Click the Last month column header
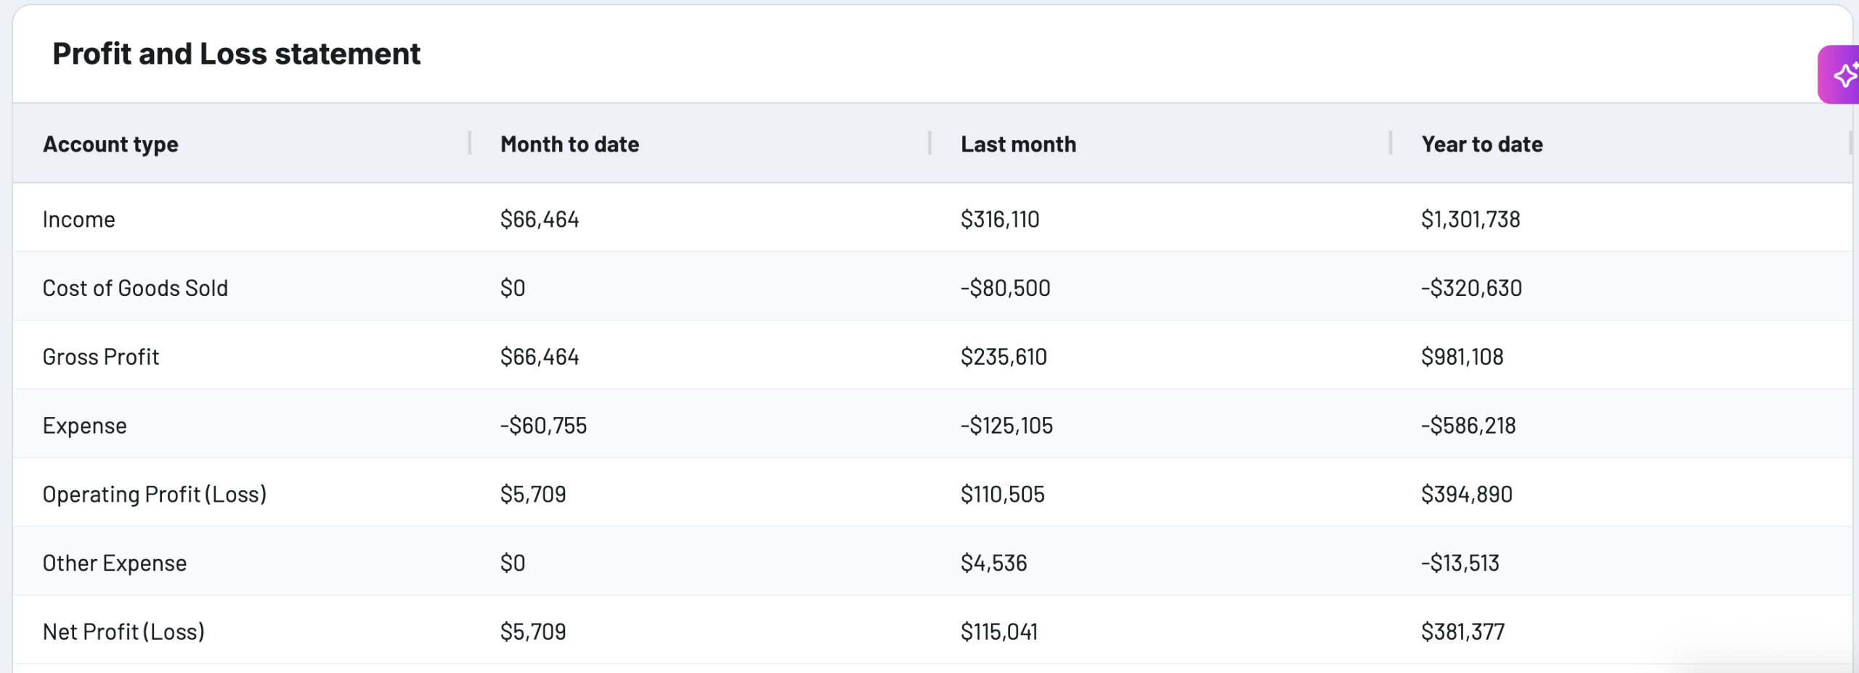 [x=1018, y=144]
